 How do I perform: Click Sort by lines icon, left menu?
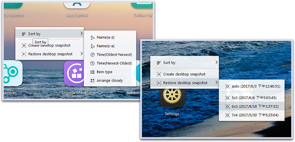24,34
